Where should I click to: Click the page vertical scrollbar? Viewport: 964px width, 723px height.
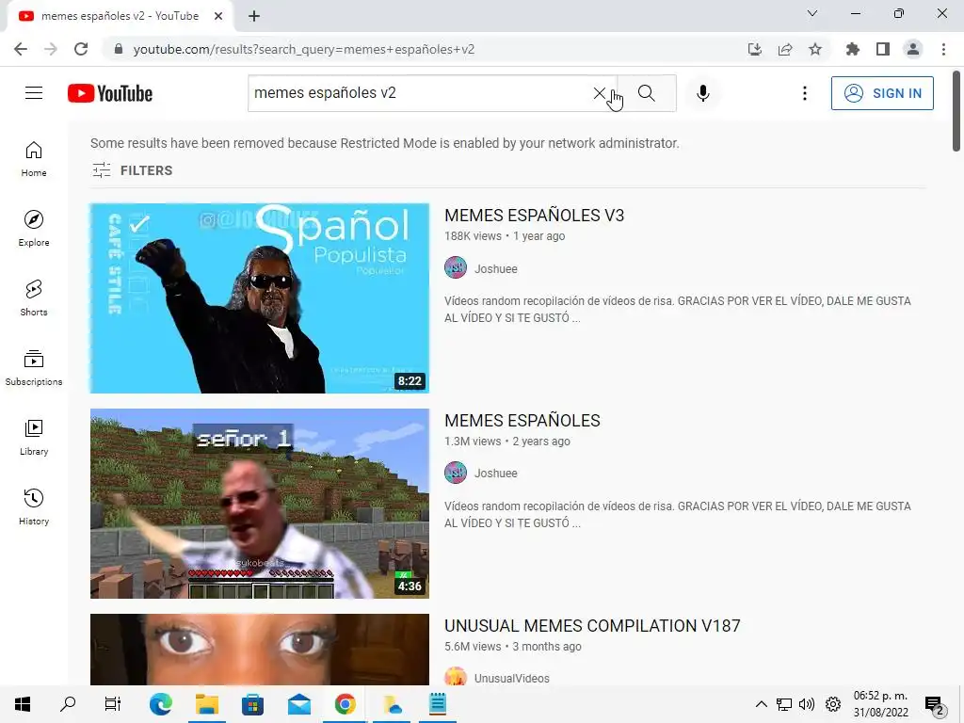[x=956, y=111]
